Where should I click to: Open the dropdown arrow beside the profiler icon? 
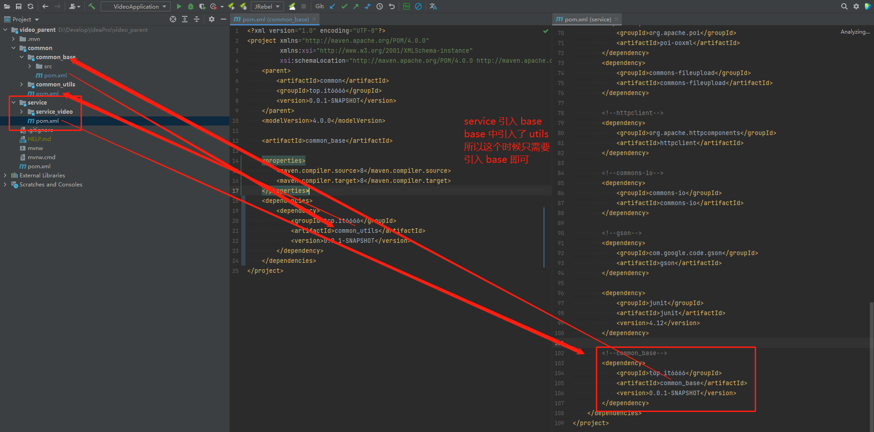pos(222,7)
